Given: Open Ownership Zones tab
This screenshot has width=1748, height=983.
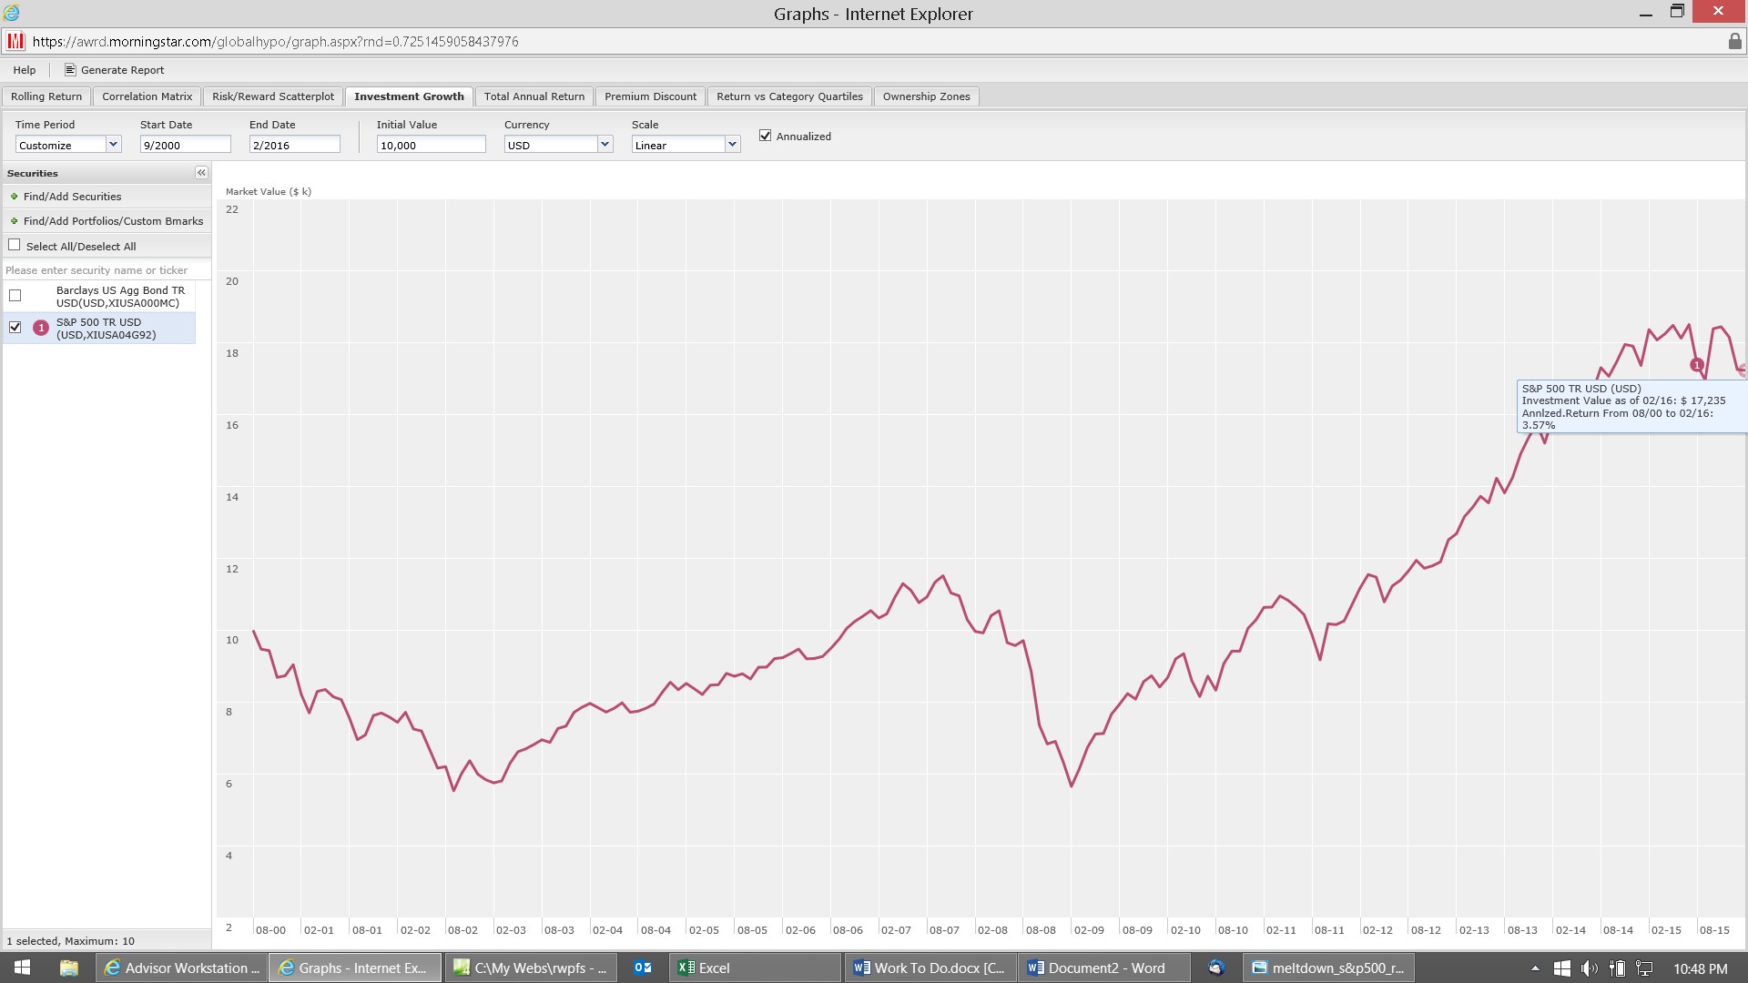Looking at the screenshot, I should point(926,96).
